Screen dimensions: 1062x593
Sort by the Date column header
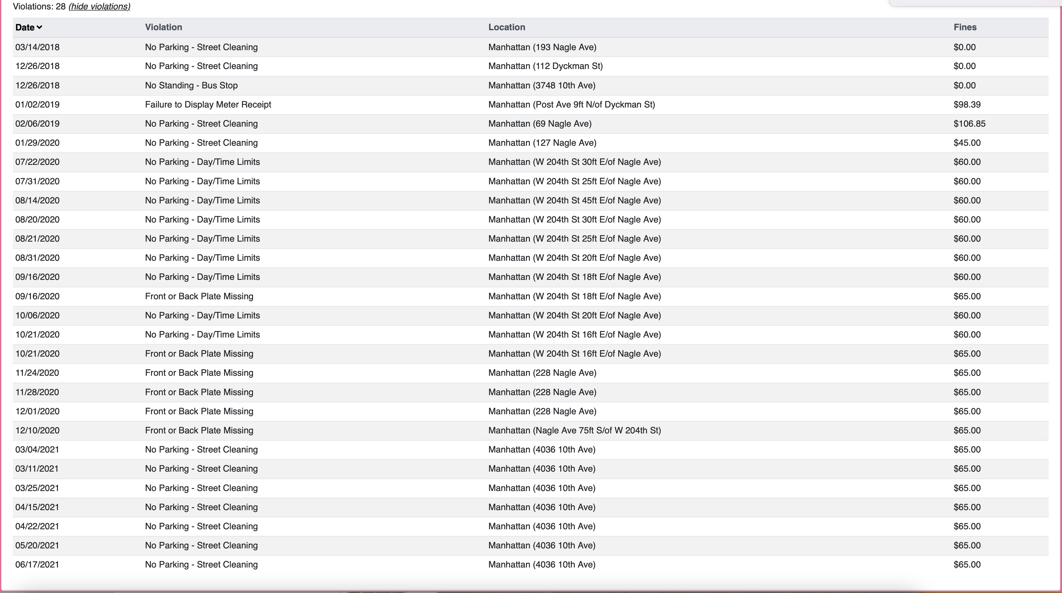coord(25,28)
